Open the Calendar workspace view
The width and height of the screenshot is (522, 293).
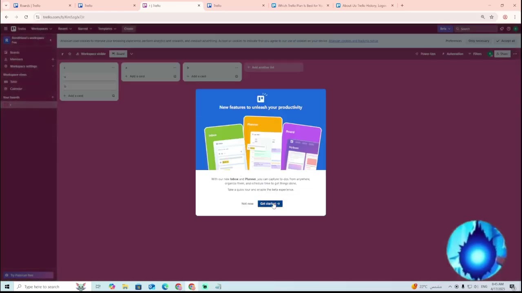tap(16, 89)
